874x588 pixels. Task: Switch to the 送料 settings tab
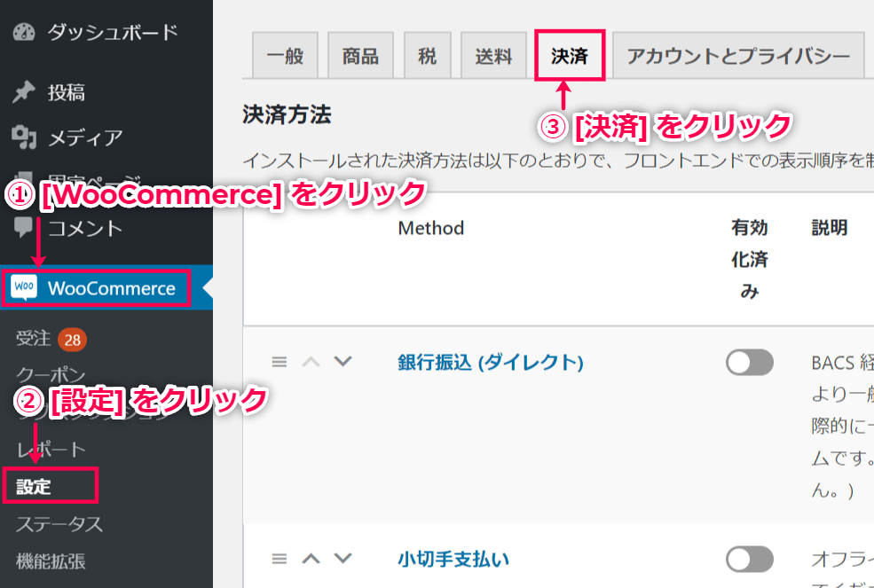point(493,57)
